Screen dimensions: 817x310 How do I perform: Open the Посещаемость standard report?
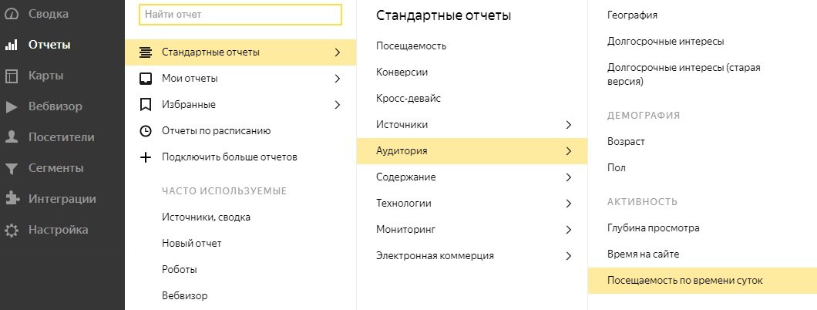tap(411, 45)
